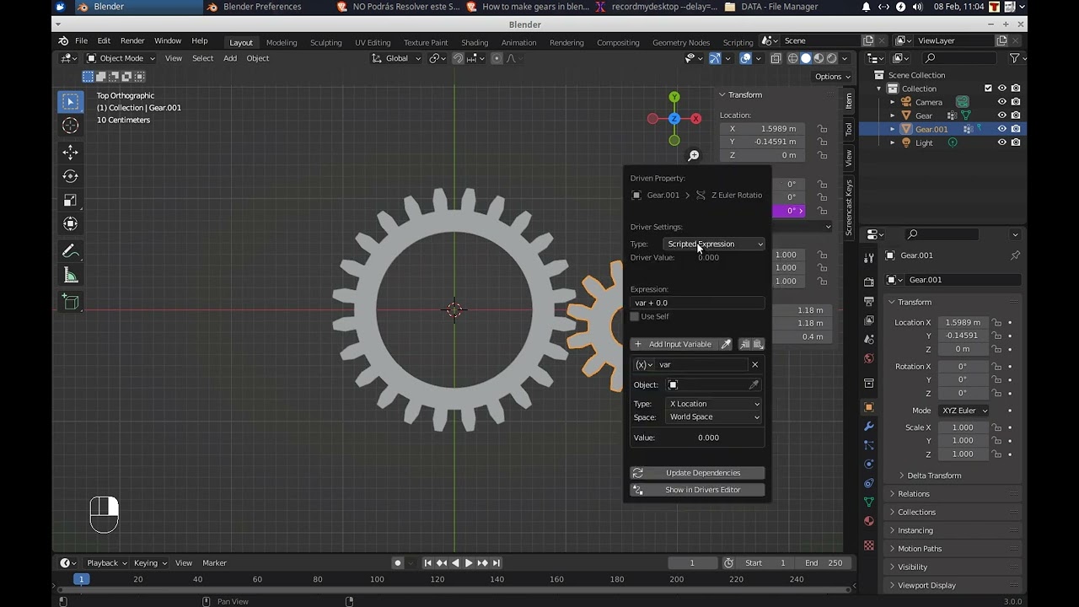Open the Material properties tab
Screen dimensions: 1079x607
[869, 521]
